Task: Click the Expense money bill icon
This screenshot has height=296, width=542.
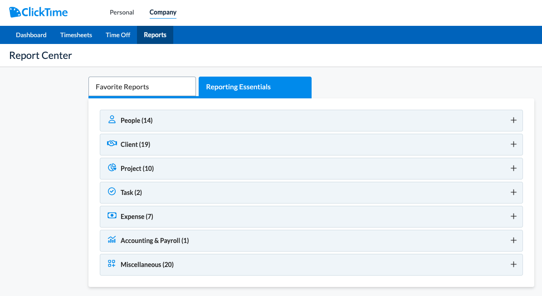Action: [x=112, y=215]
